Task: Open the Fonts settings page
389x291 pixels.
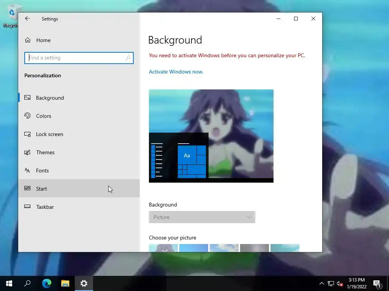Action: [79, 171]
